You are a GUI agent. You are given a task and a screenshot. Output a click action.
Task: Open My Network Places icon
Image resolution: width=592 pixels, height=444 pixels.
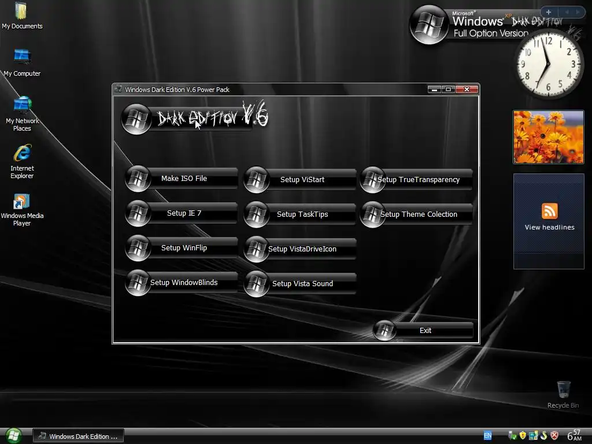(x=22, y=114)
